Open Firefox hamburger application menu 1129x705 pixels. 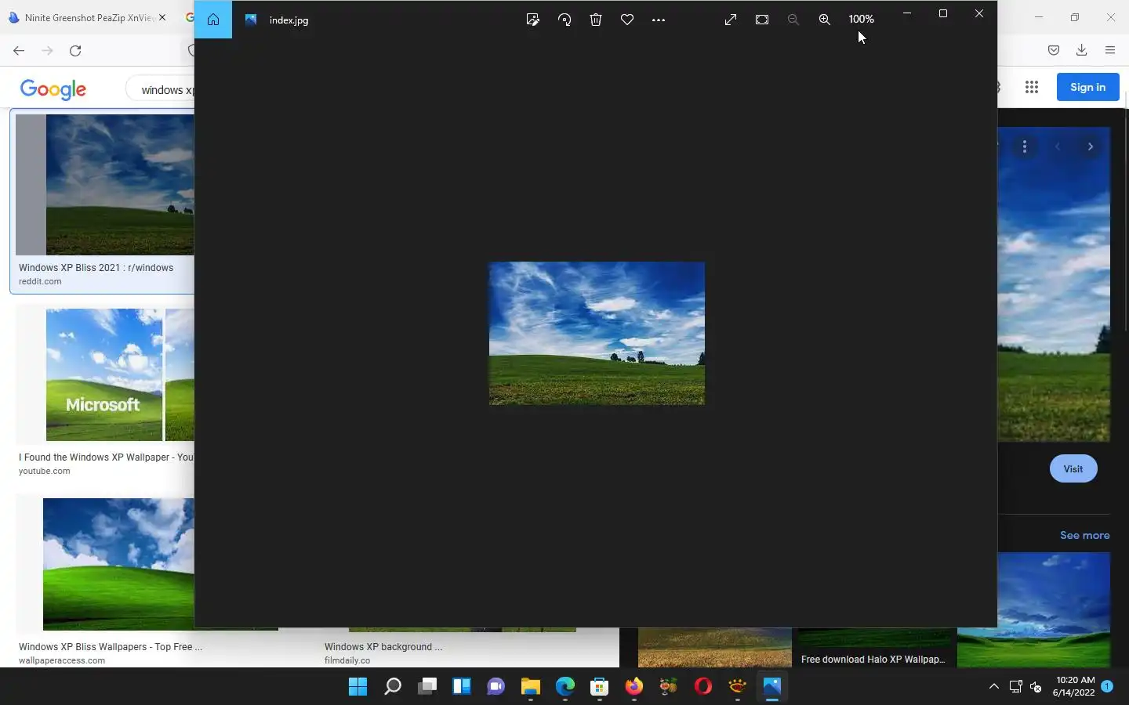tap(1110, 51)
